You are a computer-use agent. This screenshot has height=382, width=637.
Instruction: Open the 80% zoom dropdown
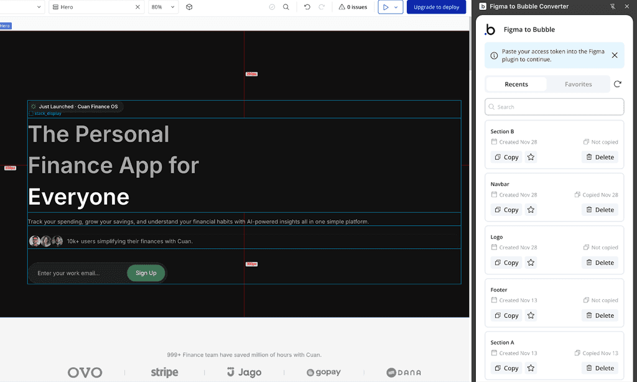point(163,7)
